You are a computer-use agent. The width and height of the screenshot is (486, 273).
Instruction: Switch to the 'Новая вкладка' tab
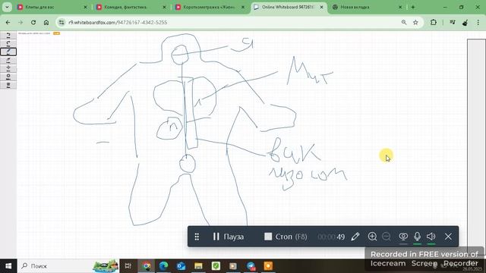coord(368,7)
